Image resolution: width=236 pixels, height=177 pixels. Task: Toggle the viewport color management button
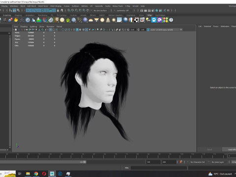(148, 29)
